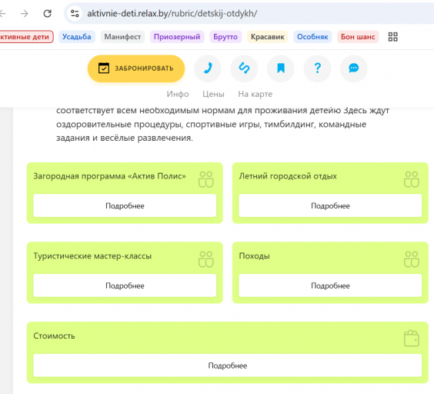Open site information icon in address bar
Viewport: 434px width, 394px height.
click(x=75, y=13)
